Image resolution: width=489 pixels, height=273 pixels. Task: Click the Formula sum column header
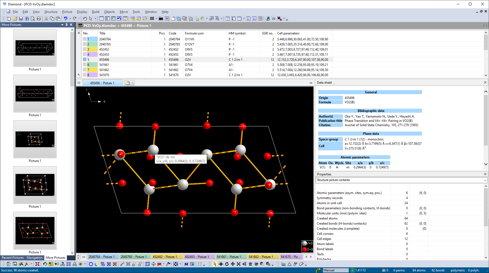(x=194, y=33)
